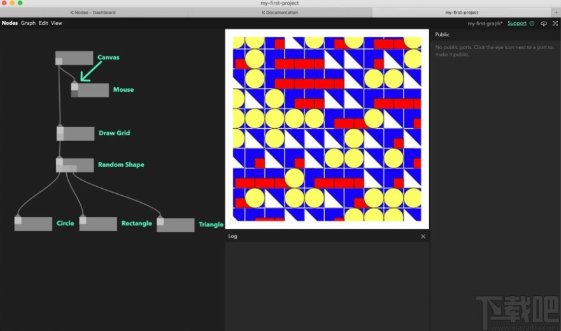The height and width of the screenshot is (331, 561).
Task: Click the rendered shapes canvas preview
Action: tap(327, 129)
